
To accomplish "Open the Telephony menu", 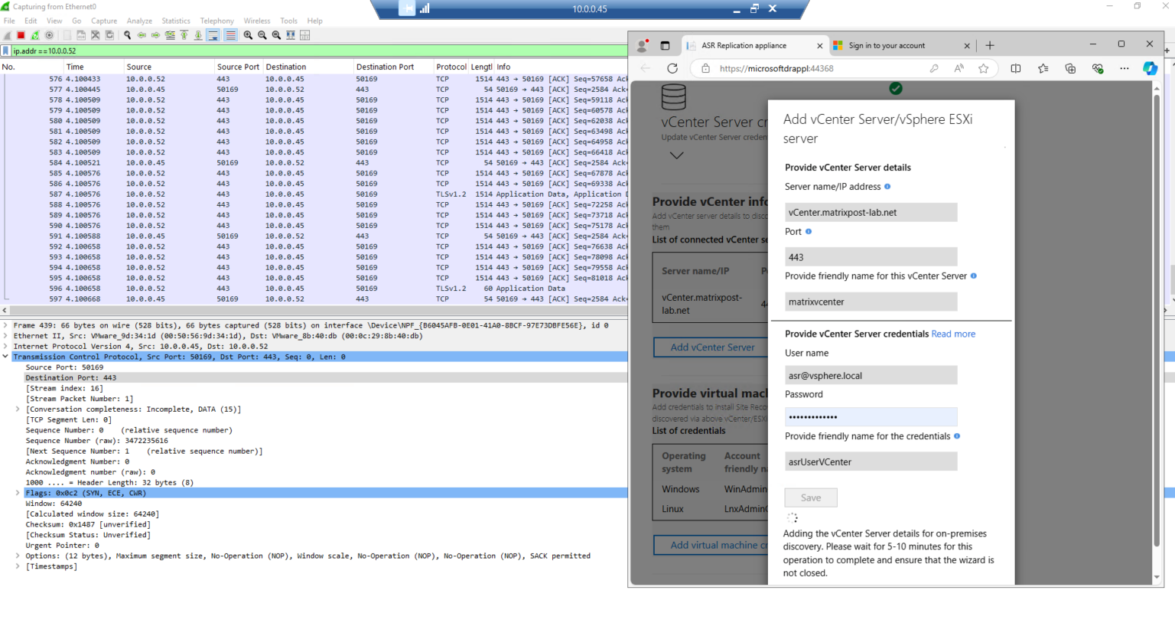I will coord(216,21).
